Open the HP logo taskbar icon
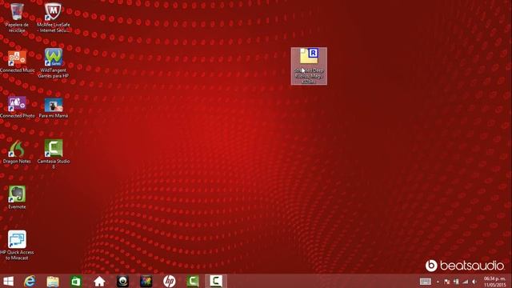Viewport: 512px width, 288px height. pos(169,281)
